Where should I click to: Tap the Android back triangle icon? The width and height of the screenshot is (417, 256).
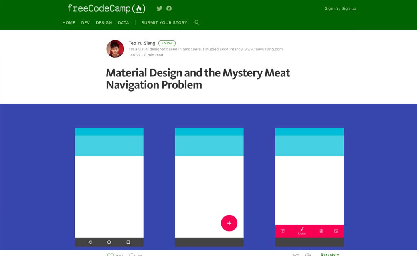(x=90, y=242)
